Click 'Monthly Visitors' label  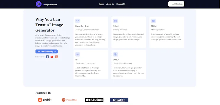coord(158,30)
